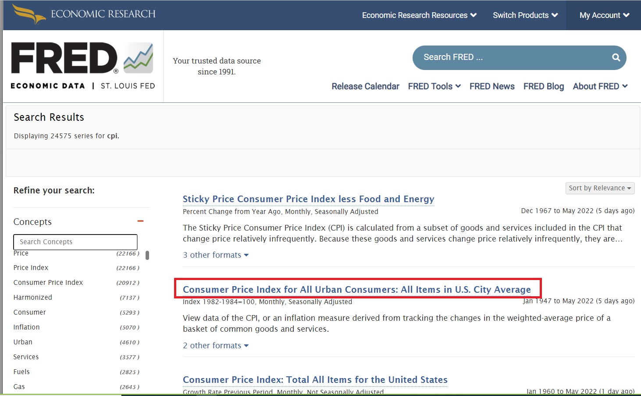641x396 pixels.
Task: Click the Concepts list scrollbar handle
Action: [x=147, y=255]
